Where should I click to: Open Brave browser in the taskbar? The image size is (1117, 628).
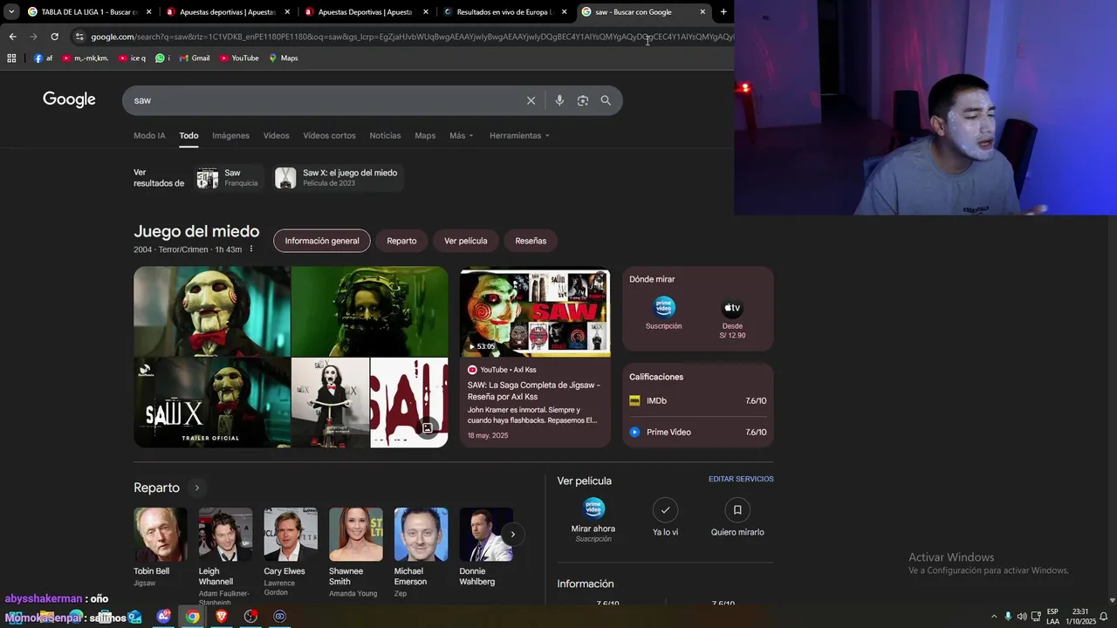[221, 617]
